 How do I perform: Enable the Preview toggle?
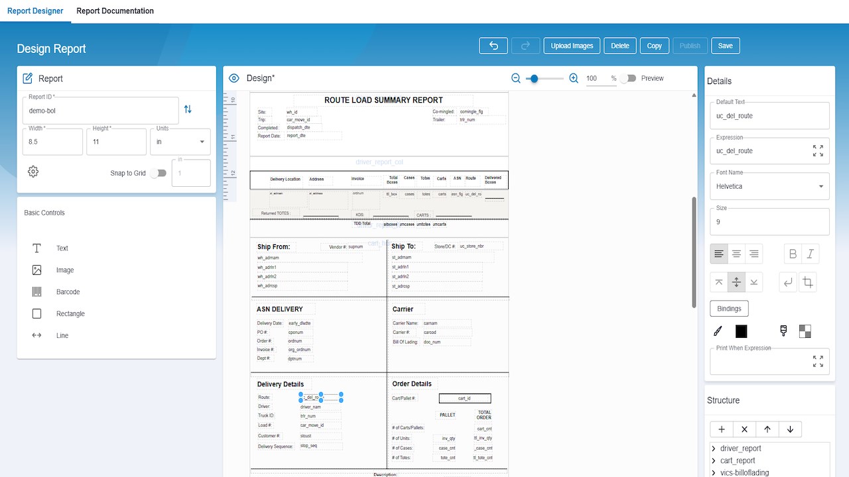tap(627, 78)
